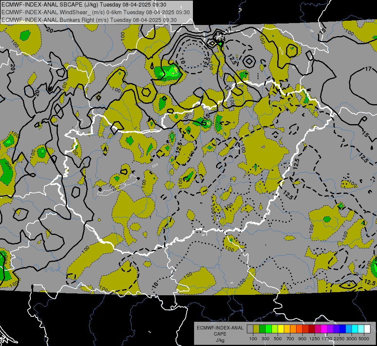377x346 pixels.
Task: Click the 1250 legend scale value
Action: [x=315, y=339]
